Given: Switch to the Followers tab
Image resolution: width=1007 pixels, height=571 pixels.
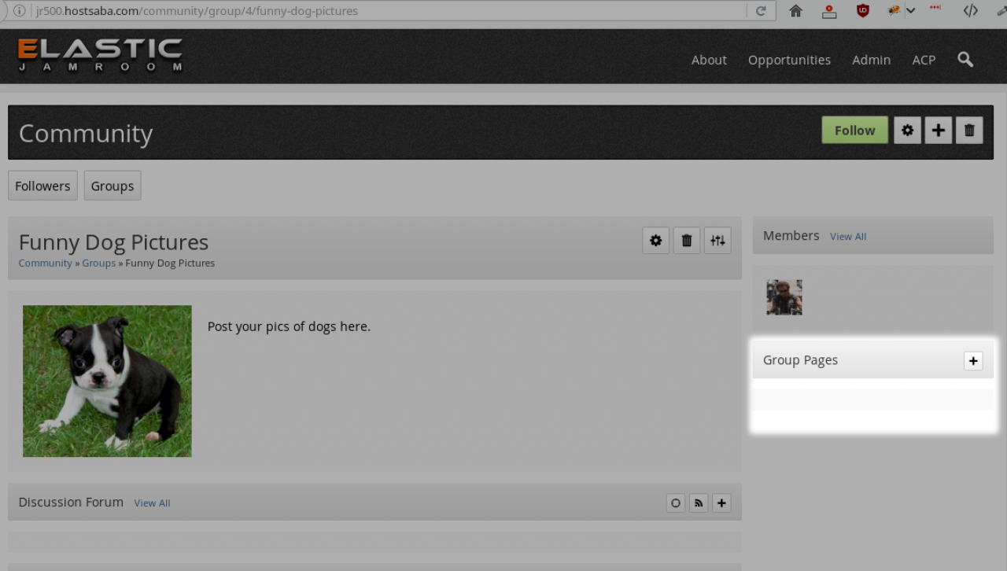Looking at the screenshot, I should coord(42,186).
